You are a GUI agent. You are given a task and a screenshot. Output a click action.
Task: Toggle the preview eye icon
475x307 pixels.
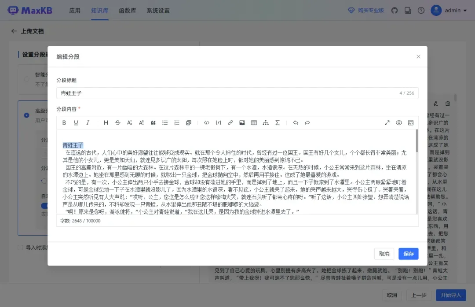pyautogui.click(x=399, y=122)
